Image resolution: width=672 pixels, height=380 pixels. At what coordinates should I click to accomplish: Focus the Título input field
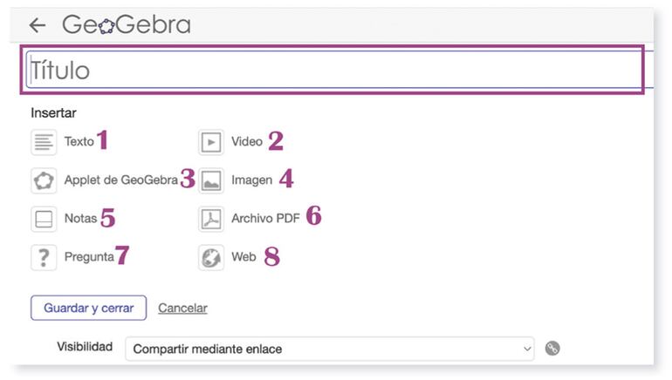[x=332, y=71]
